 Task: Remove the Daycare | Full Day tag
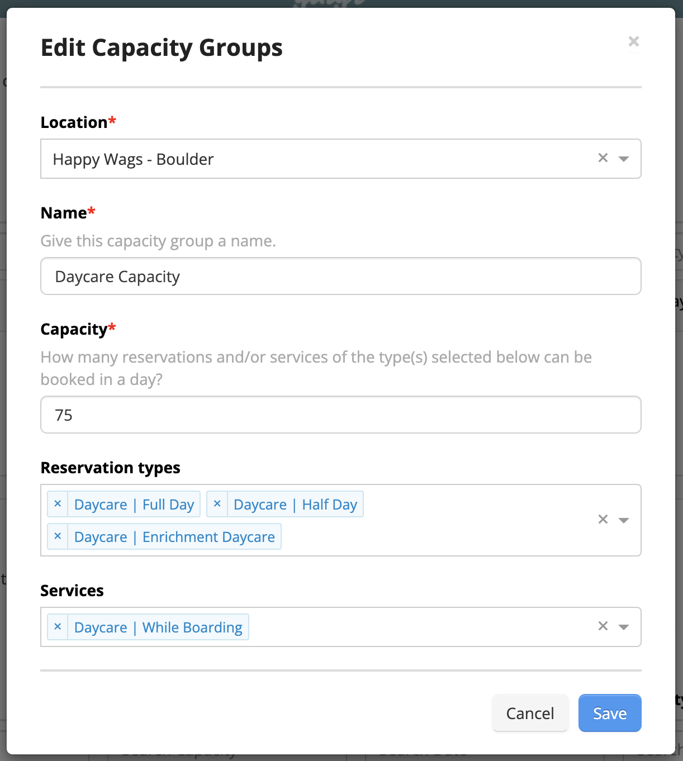(x=58, y=504)
